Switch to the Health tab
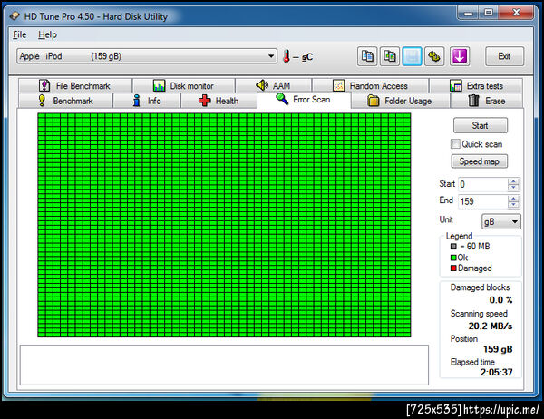The image size is (544, 419). 219,101
